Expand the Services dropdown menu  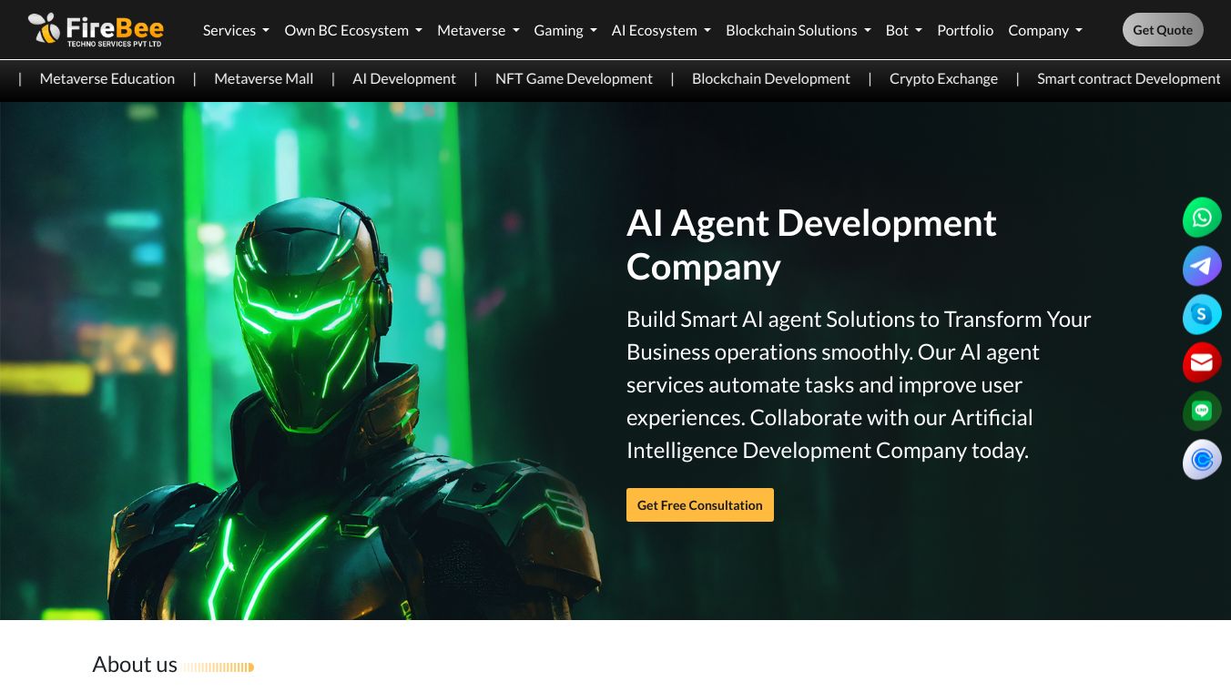(236, 30)
